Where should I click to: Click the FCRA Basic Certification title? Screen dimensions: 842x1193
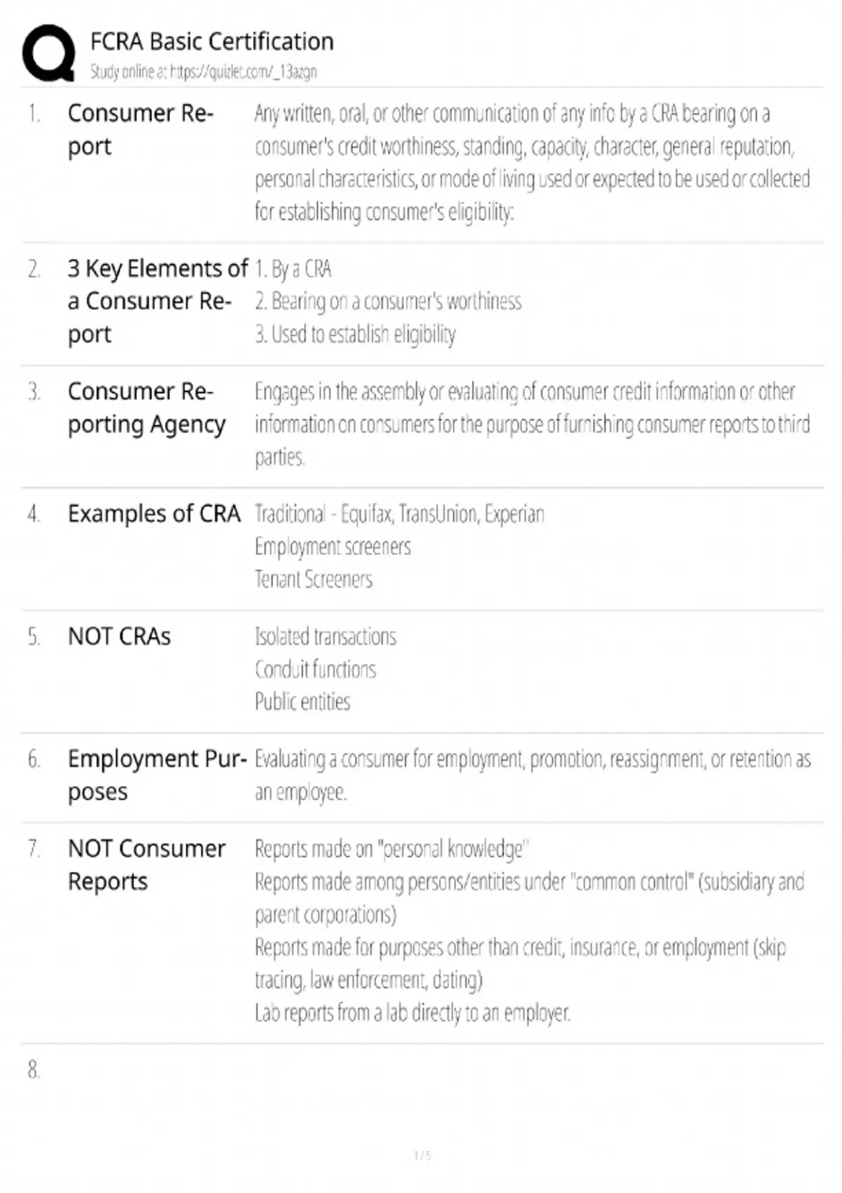click(x=212, y=42)
